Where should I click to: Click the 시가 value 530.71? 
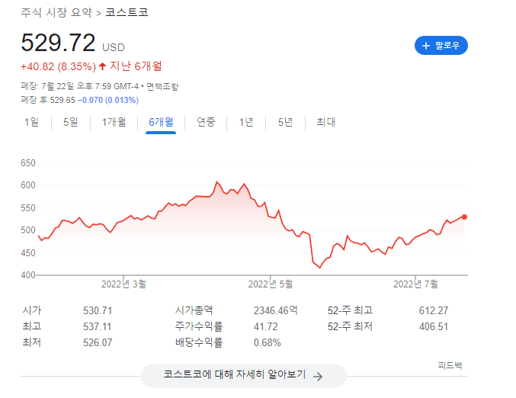[x=98, y=310]
